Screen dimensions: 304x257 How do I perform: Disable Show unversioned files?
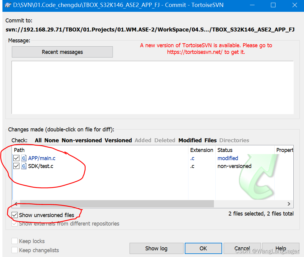[14, 215]
